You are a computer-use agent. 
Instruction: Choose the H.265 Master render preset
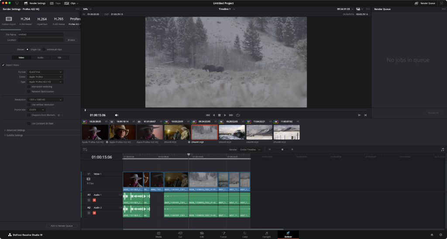tap(58, 20)
